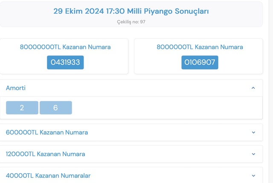
Task: Expand 120000TL Kazanan Numara section
Action: pyautogui.click(x=45, y=154)
